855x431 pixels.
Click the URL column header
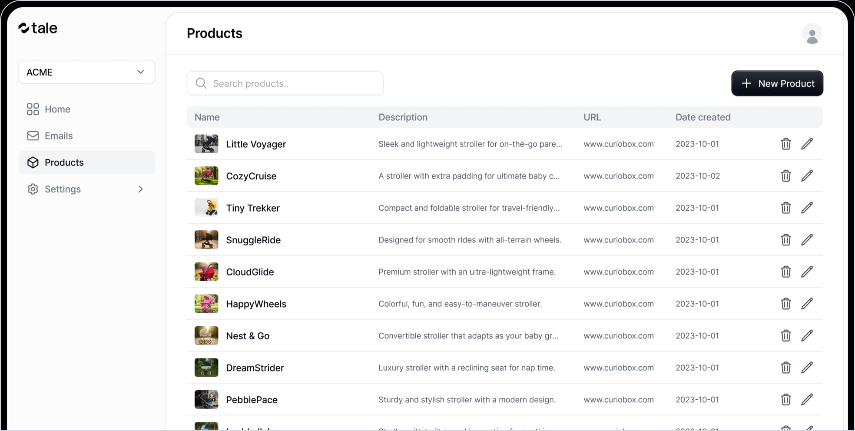point(592,117)
